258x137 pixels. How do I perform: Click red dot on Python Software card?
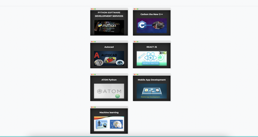[92, 9]
